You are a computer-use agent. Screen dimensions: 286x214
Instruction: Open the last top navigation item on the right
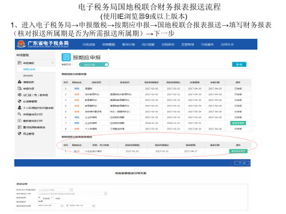(227, 45)
